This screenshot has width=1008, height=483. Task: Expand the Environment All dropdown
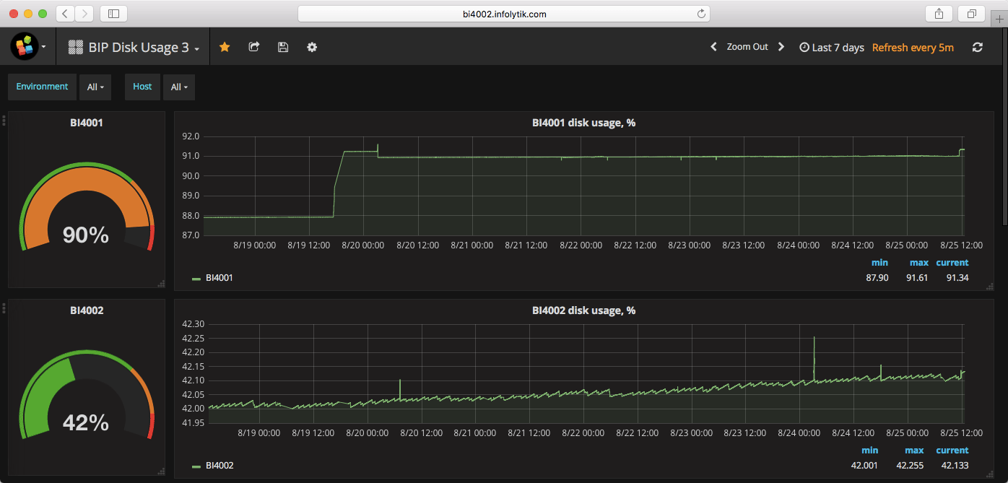coord(95,87)
